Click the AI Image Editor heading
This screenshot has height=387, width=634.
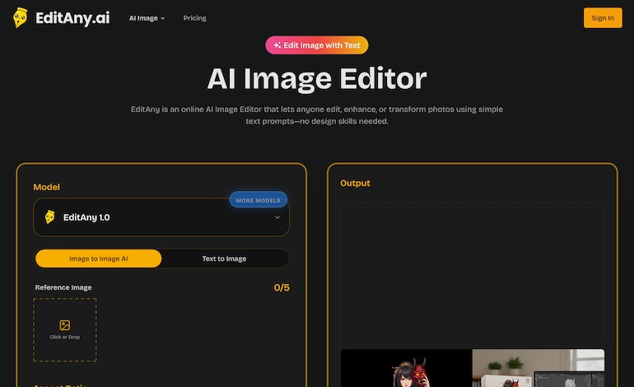coord(317,78)
